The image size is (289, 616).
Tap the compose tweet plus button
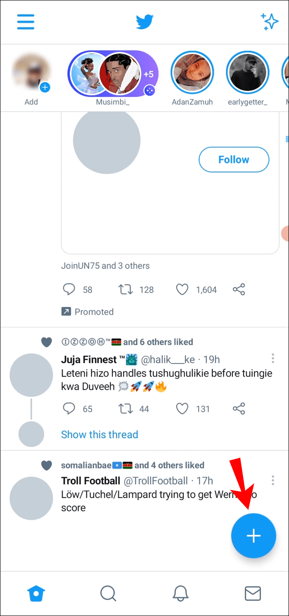point(253,536)
